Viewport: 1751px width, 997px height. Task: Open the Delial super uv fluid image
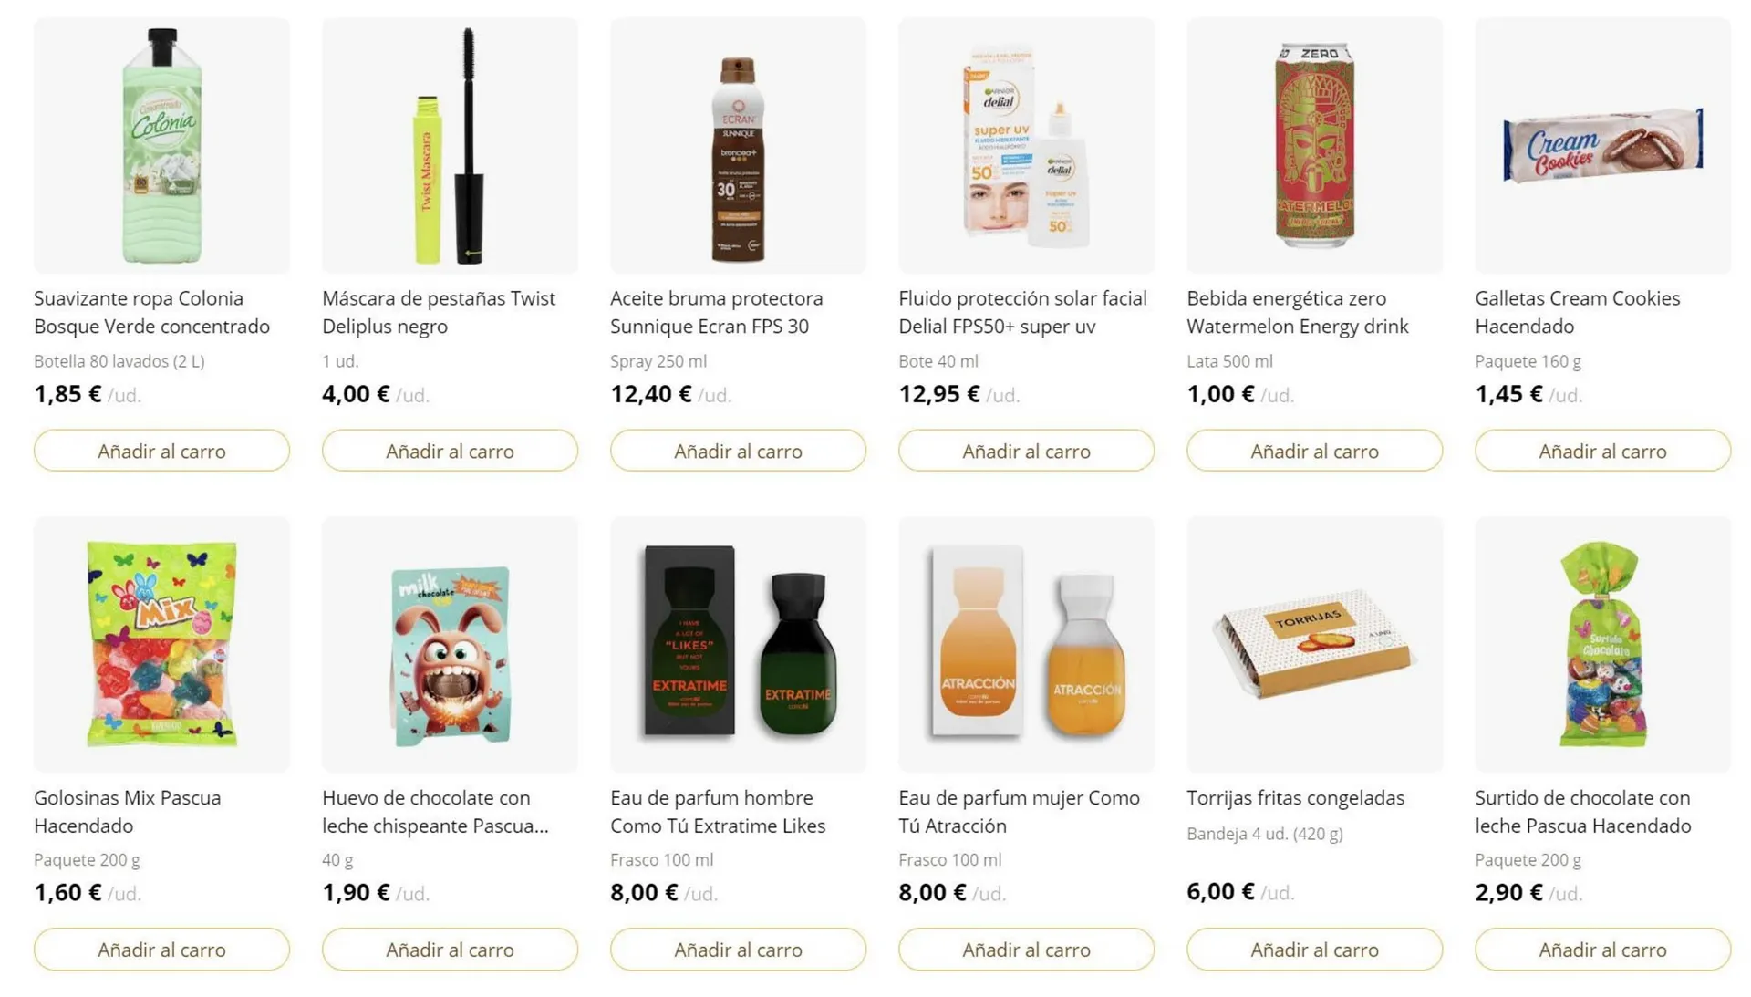(1026, 145)
